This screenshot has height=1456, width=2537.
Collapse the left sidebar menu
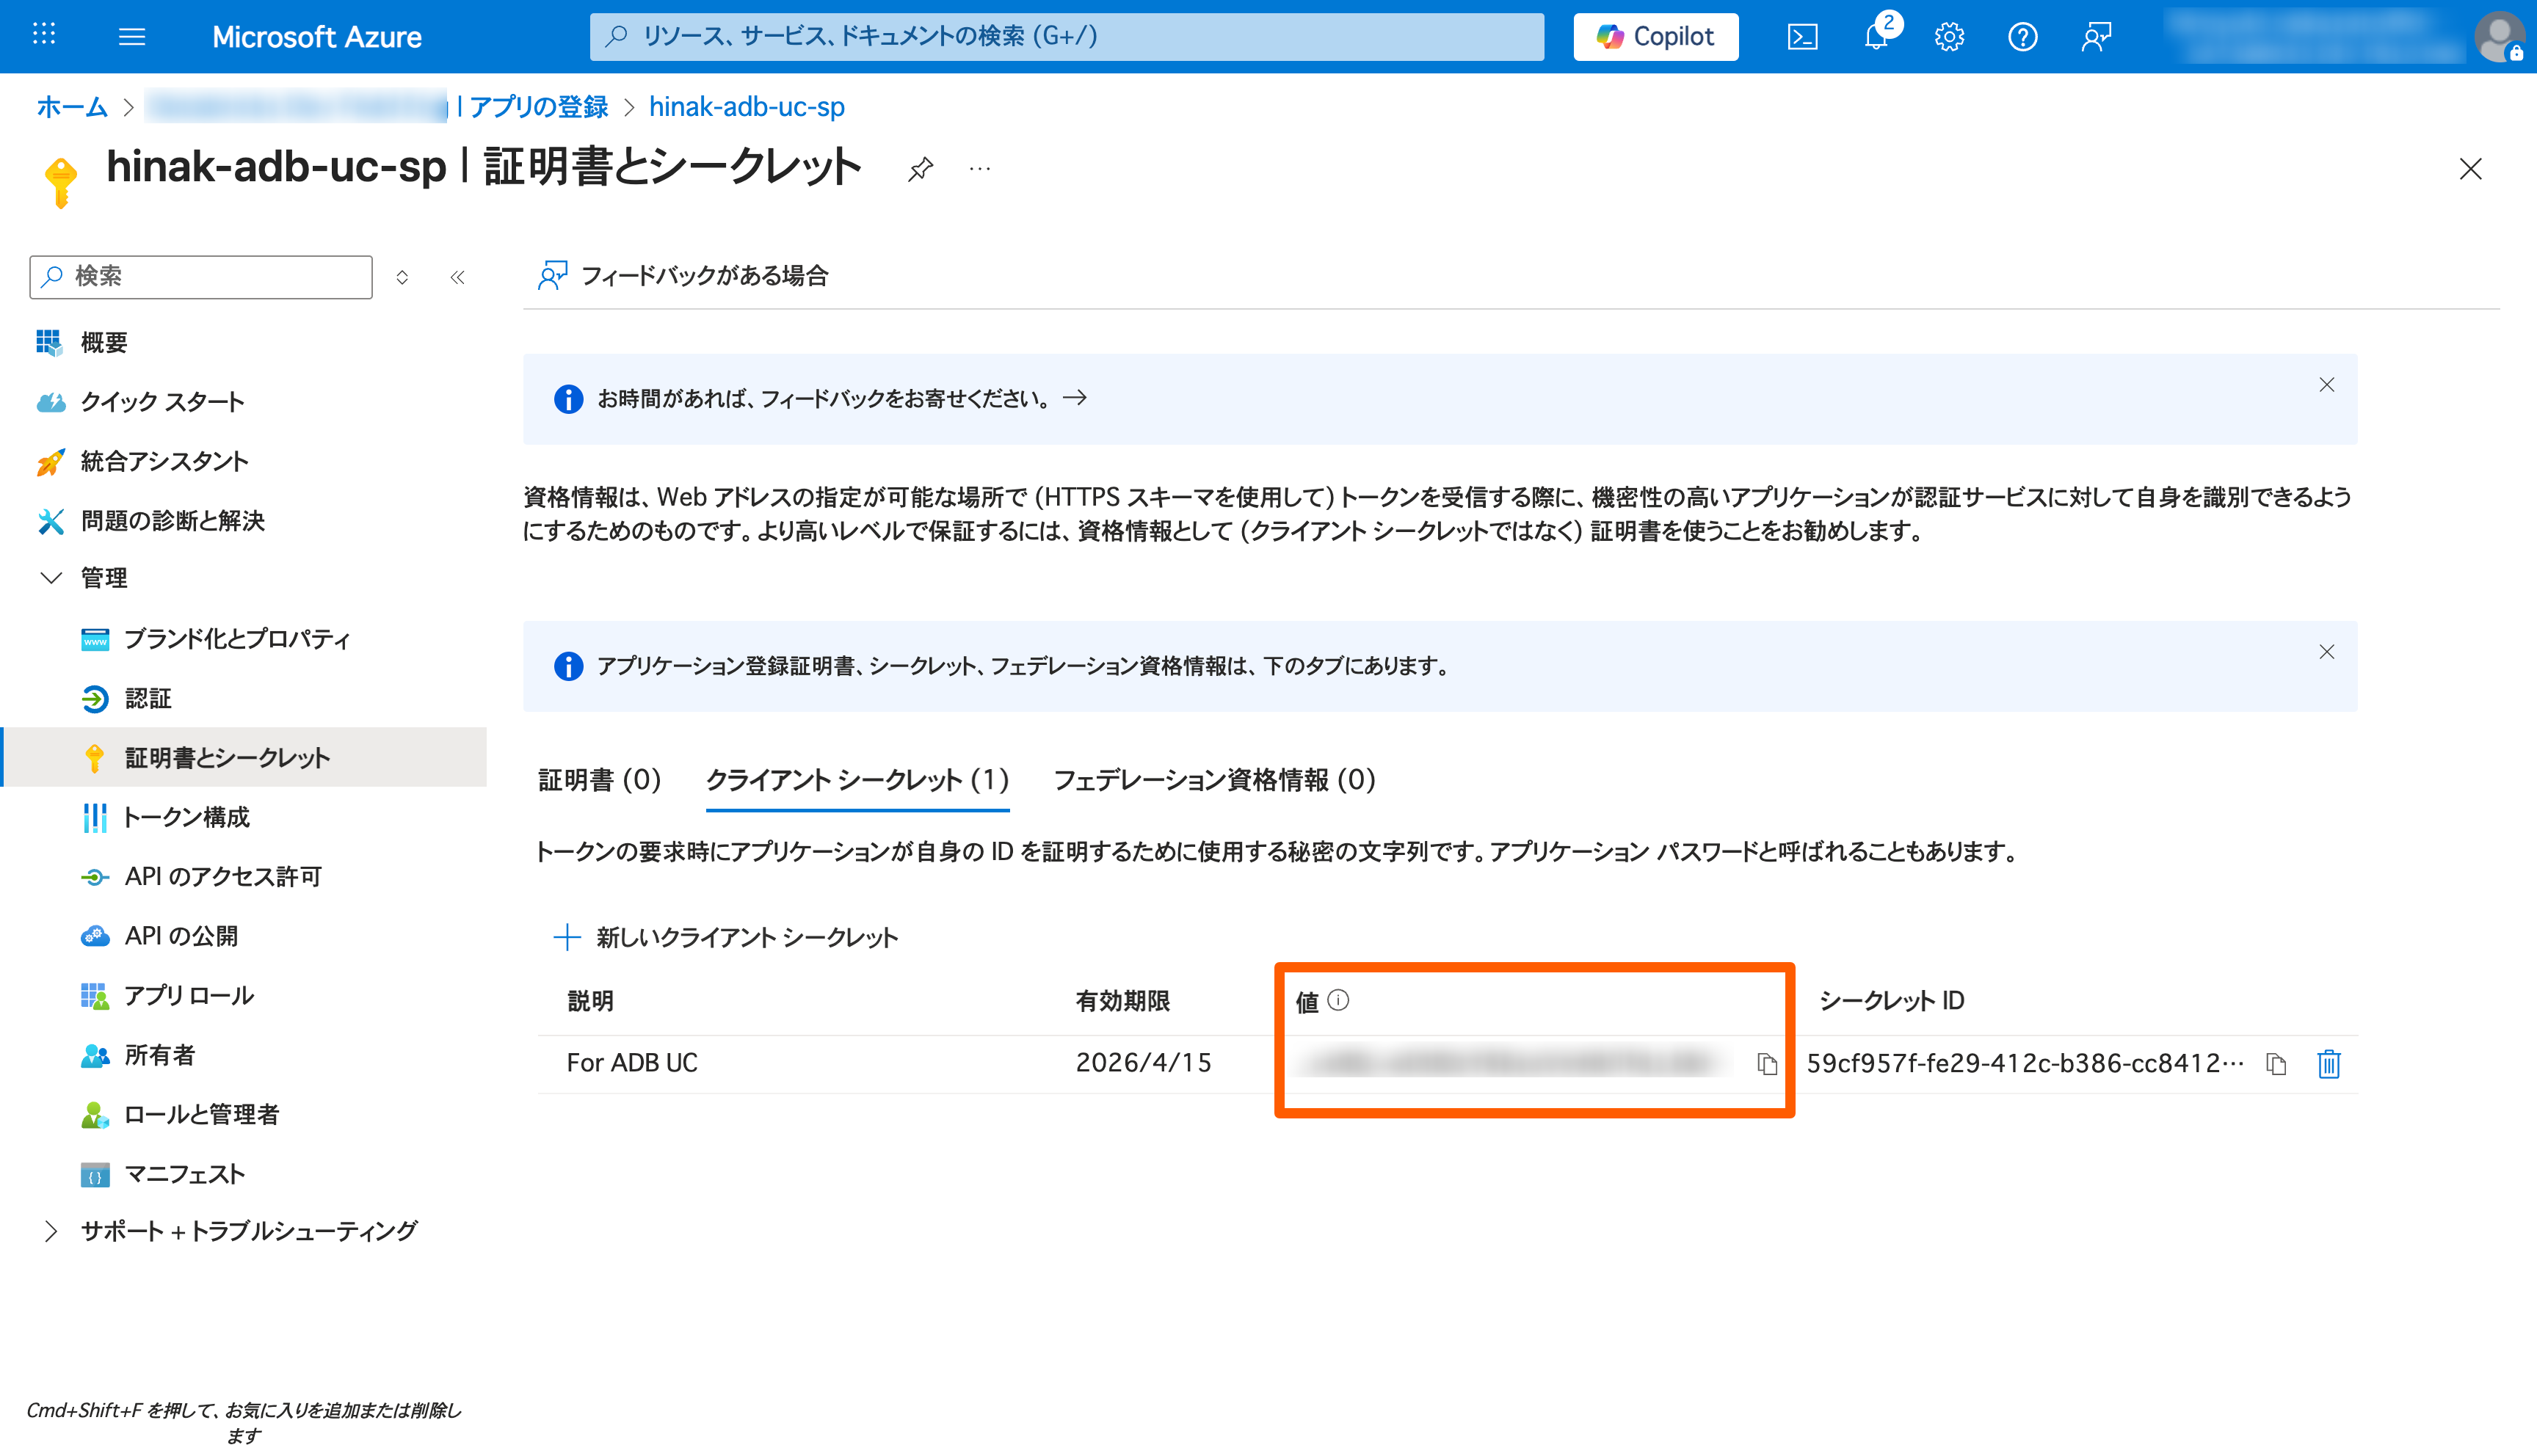(457, 277)
